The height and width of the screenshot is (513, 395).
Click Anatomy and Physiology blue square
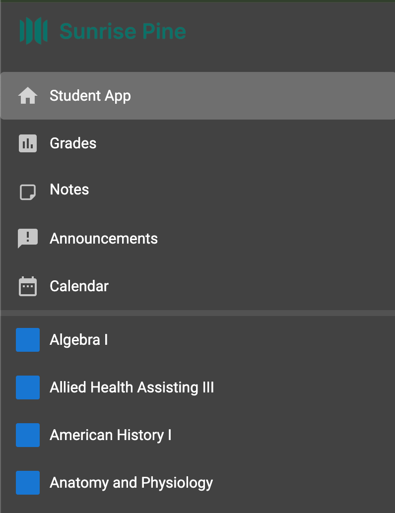[x=28, y=483]
